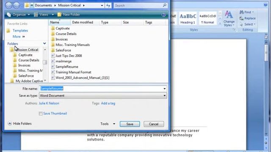Select Captivate in folder tree

pyautogui.click(x=25, y=55)
